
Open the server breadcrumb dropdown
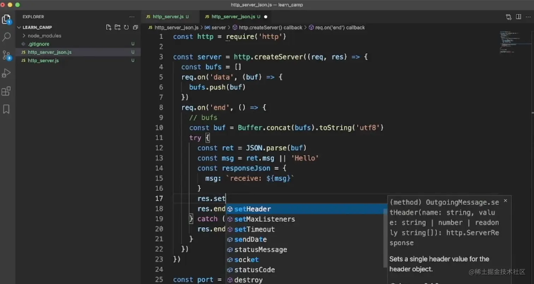[215, 27]
